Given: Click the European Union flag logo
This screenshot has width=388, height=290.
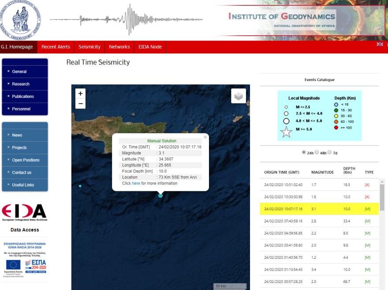Looking at the screenshot, I should click(13, 265).
